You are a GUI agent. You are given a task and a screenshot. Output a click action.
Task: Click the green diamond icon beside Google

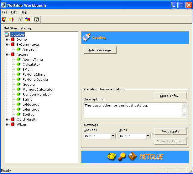(x=18, y=84)
